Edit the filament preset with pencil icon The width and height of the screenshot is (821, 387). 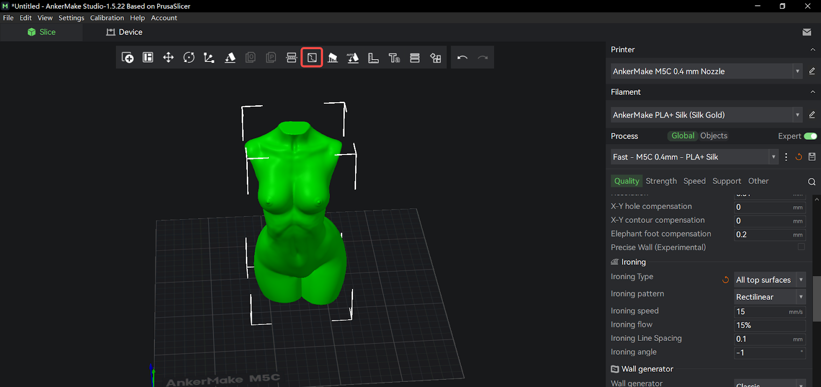click(812, 115)
